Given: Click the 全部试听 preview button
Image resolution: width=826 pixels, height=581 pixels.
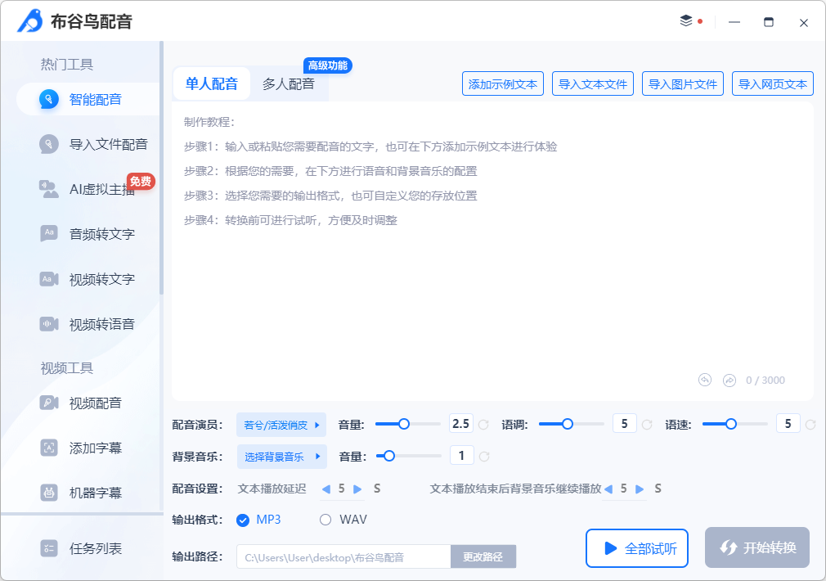Looking at the screenshot, I should pos(637,548).
